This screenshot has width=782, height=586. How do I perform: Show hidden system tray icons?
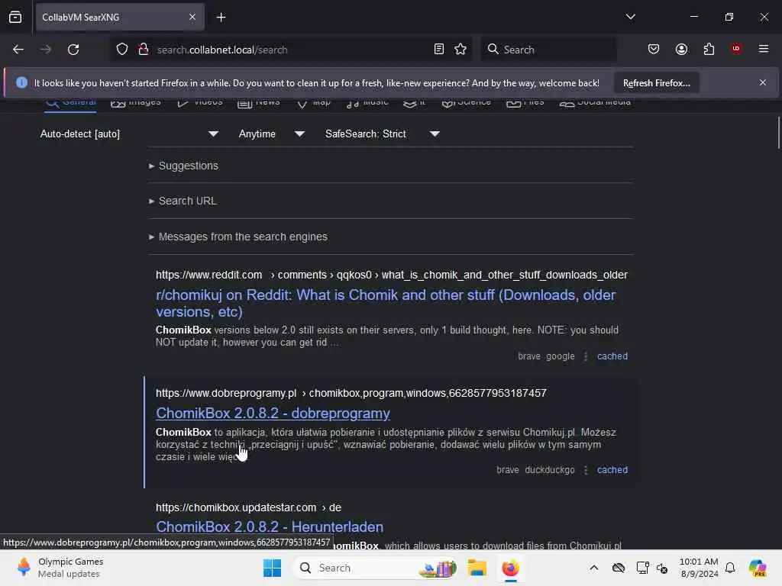[x=593, y=568]
